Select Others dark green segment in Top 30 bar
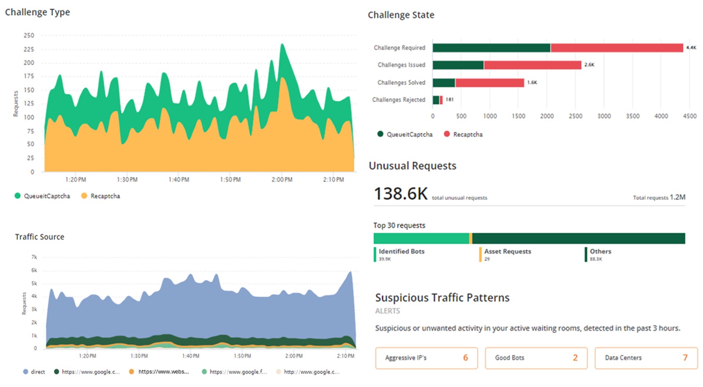The height and width of the screenshot is (387, 703). pyautogui.click(x=579, y=238)
